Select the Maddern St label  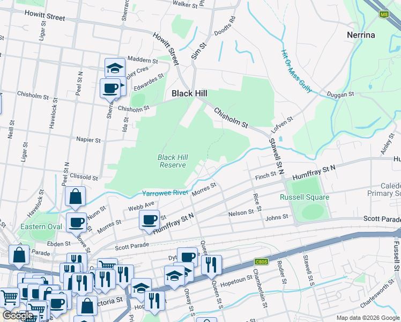point(143,60)
